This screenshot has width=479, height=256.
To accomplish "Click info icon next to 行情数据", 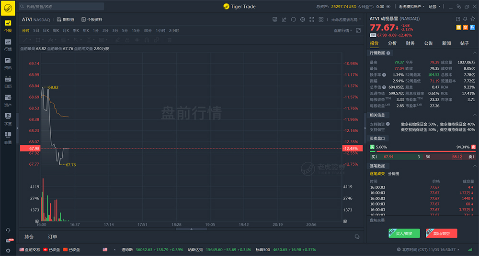I will 388,53.
